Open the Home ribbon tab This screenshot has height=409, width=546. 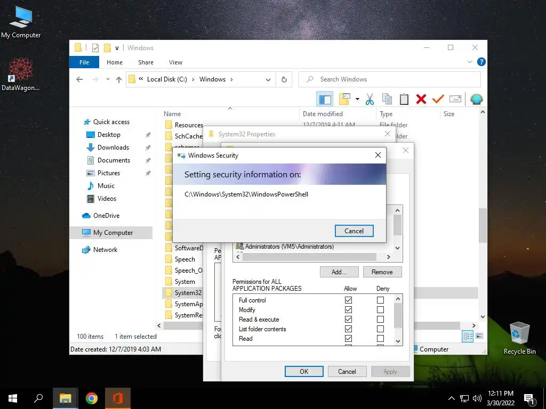115,62
